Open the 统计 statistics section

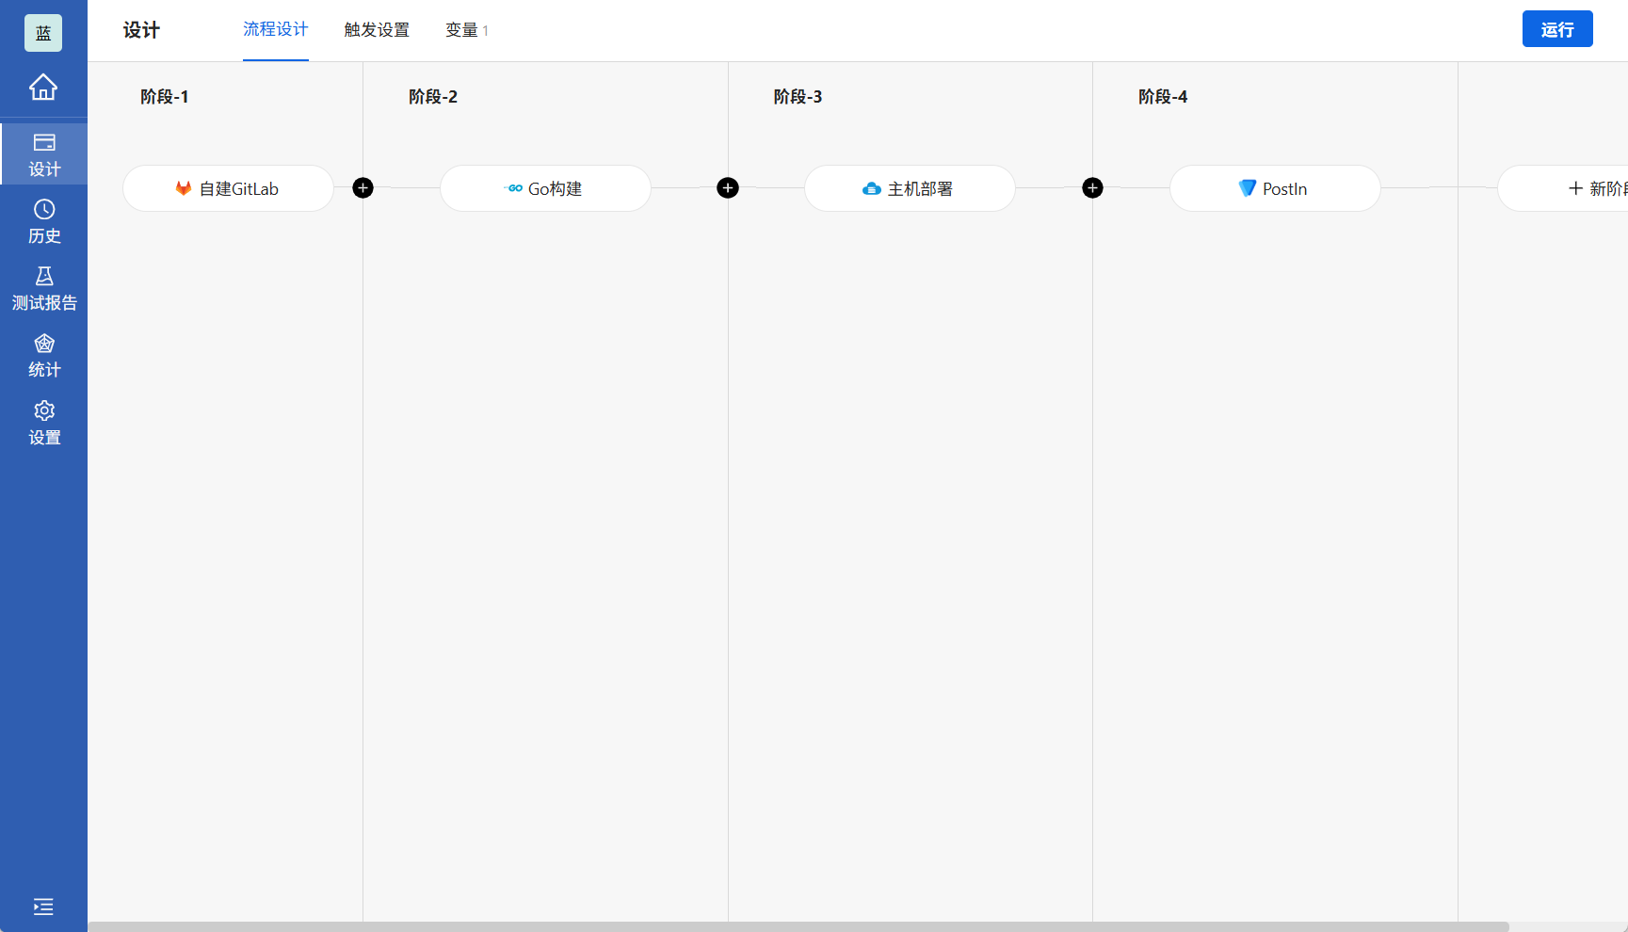pyautogui.click(x=44, y=356)
